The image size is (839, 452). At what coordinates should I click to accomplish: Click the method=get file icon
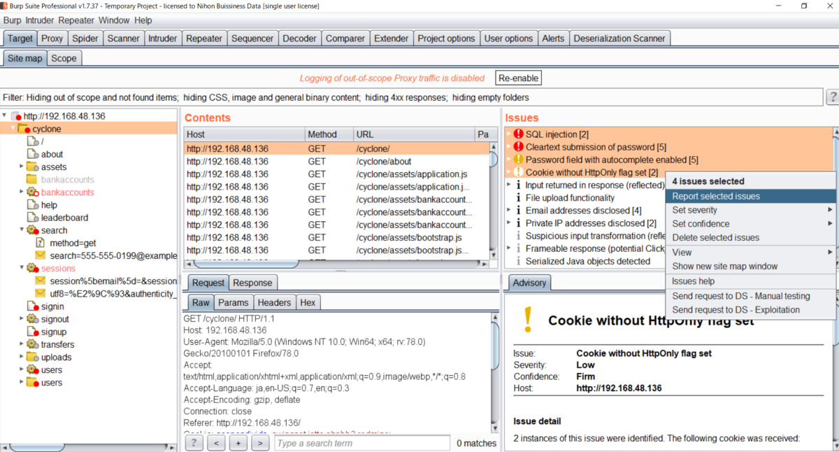[41, 243]
